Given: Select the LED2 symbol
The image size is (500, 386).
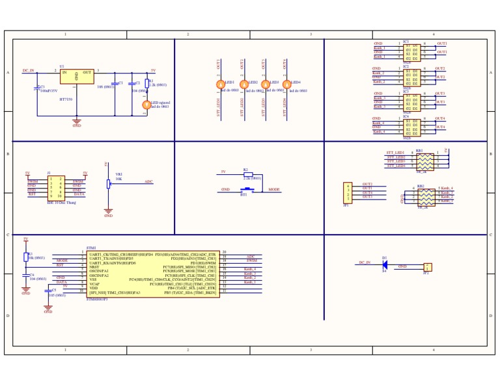Looking at the screenshot, I should 244,84.
